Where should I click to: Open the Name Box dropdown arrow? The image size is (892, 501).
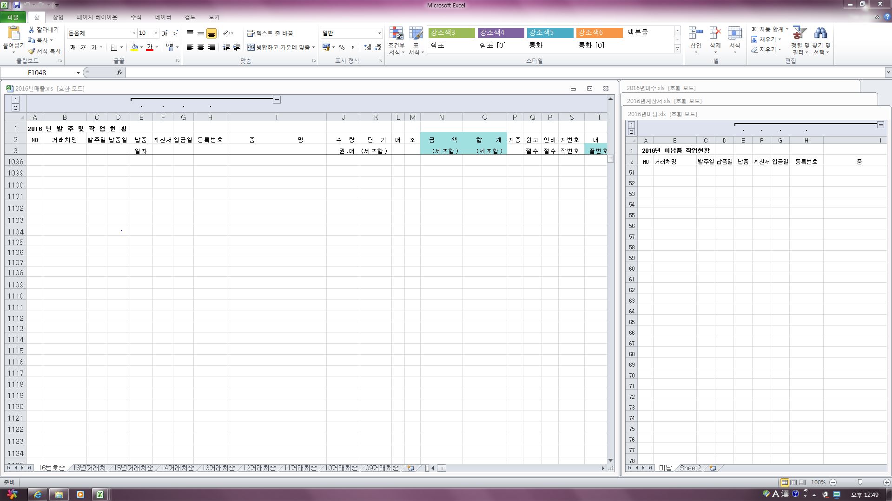78,72
